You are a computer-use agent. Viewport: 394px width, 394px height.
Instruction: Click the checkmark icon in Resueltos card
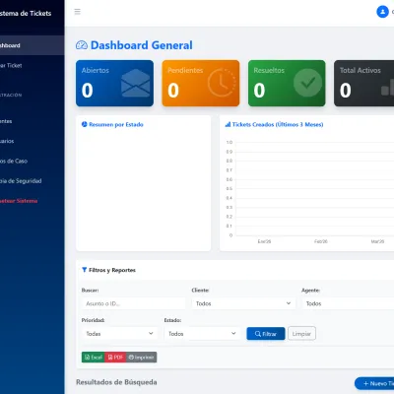307,83
